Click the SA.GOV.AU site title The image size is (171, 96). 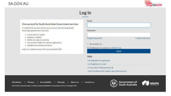18,4
